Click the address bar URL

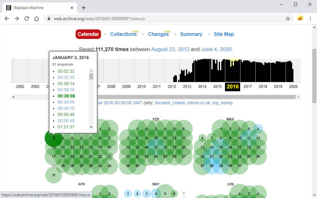point(99,19)
